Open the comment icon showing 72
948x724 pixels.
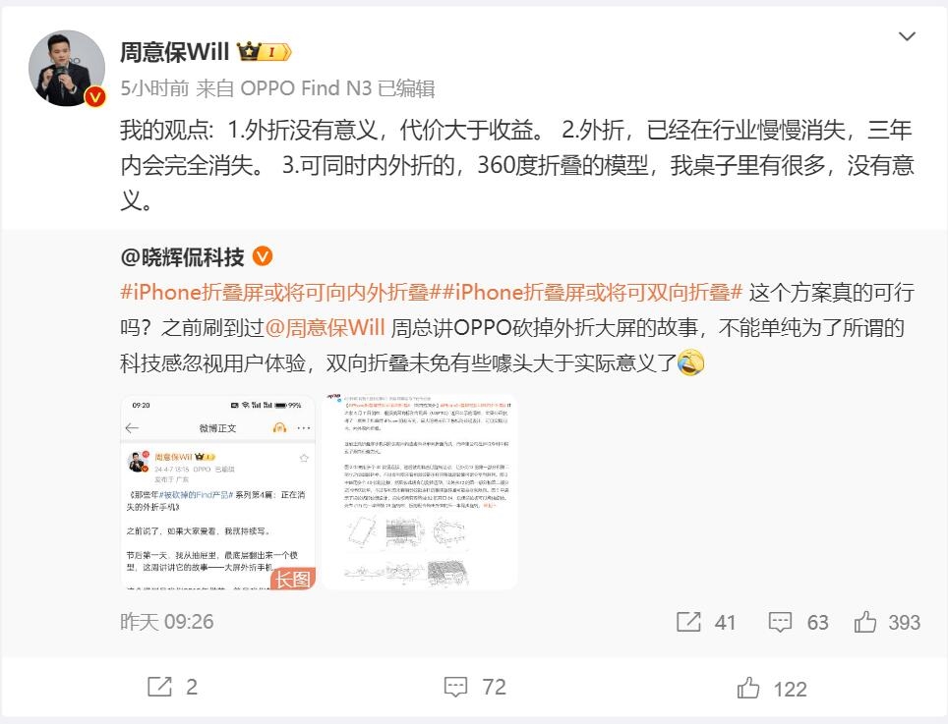475,688
